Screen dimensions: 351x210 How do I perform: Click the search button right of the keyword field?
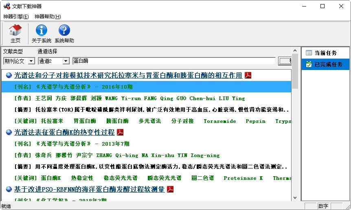[285, 61]
